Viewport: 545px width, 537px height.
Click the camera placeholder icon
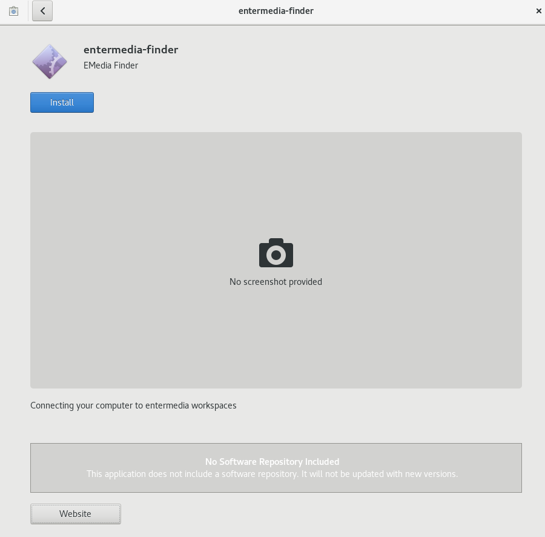[276, 253]
